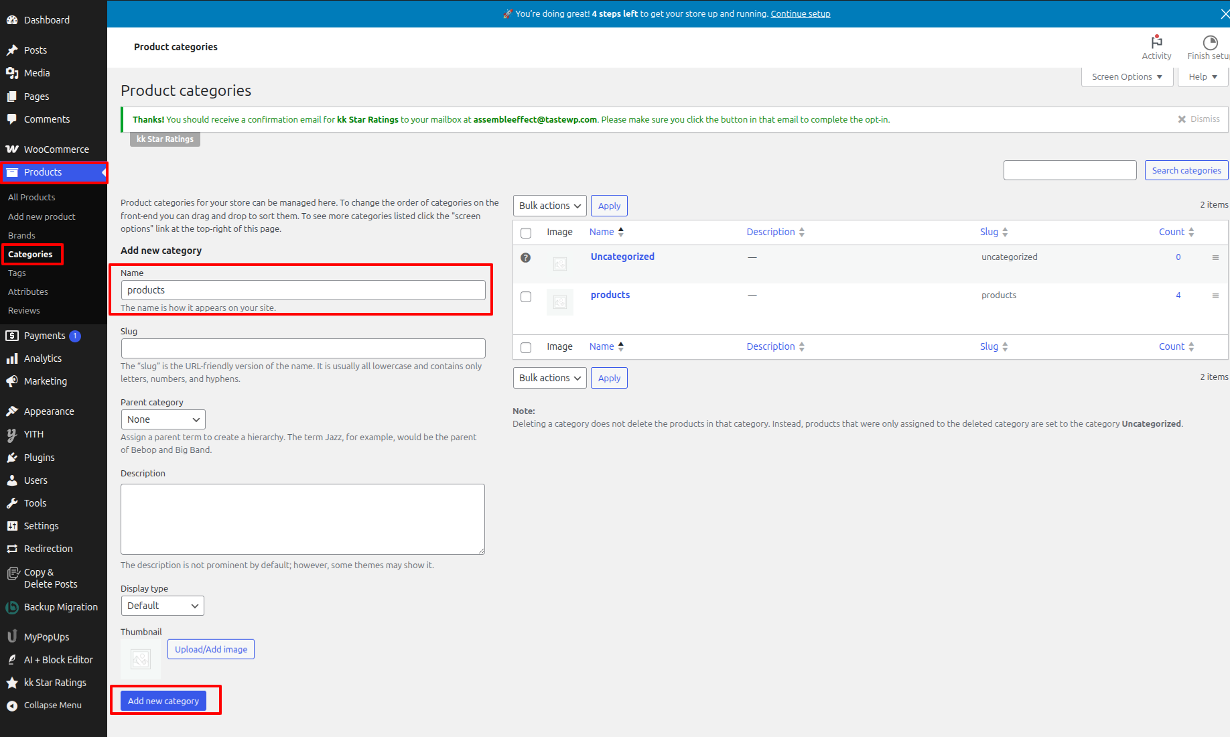The image size is (1230, 737).
Task: Click the Activity flag icon
Action: pos(1156,42)
